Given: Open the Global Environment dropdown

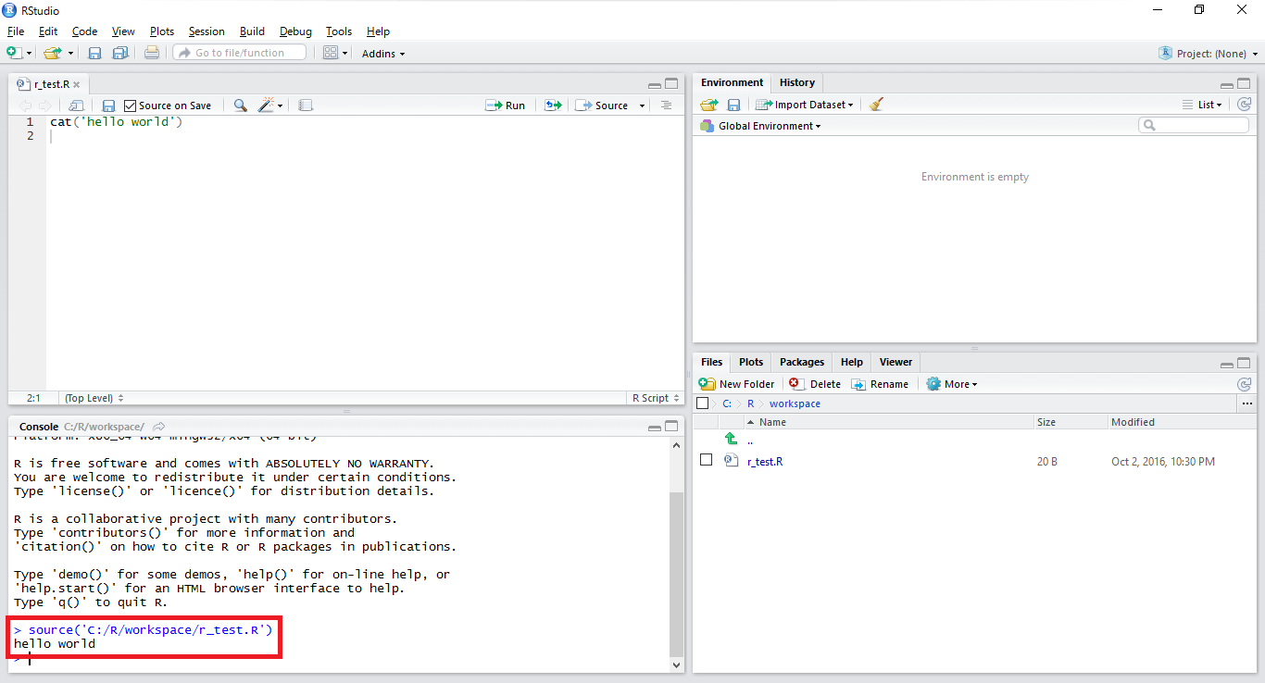Looking at the screenshot, I should 760,126.
